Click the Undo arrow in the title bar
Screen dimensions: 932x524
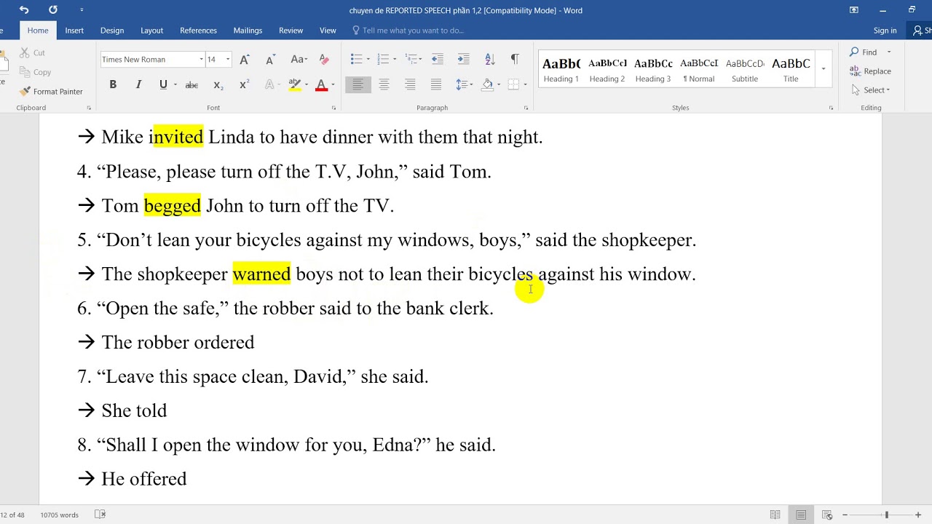(x=24, y=10)
